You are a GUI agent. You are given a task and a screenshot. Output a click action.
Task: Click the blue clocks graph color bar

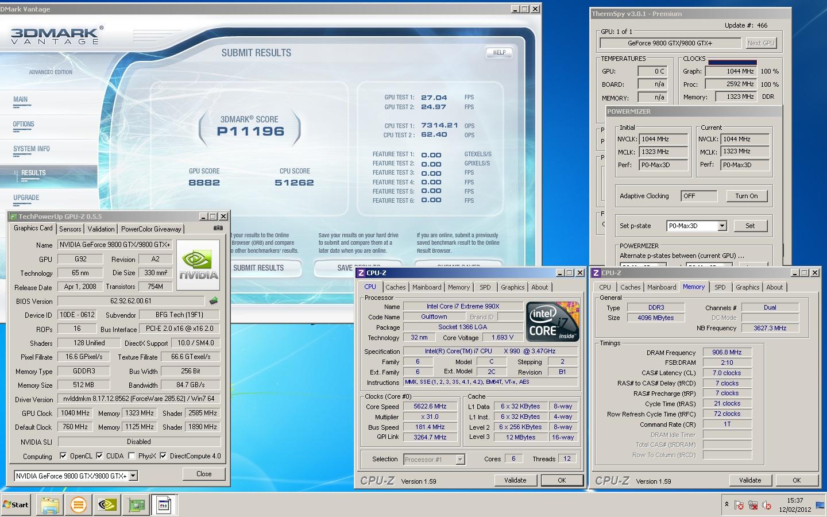732,62
